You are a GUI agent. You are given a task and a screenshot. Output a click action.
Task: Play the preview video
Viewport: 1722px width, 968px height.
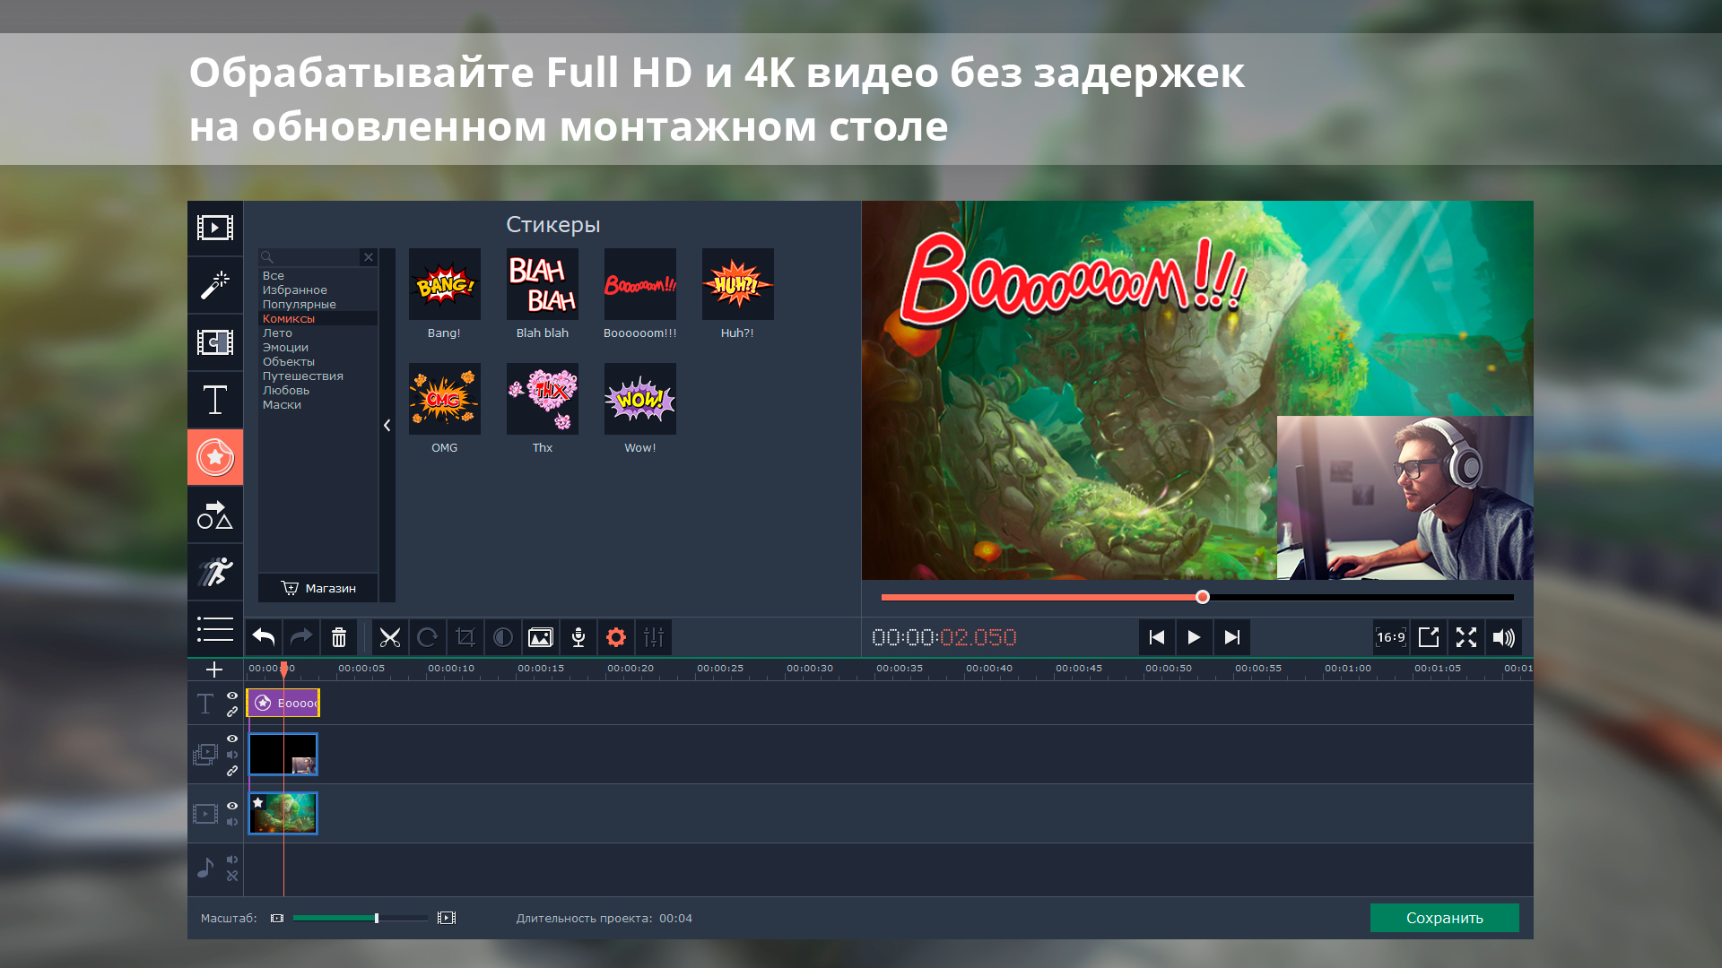(1194, 637)
